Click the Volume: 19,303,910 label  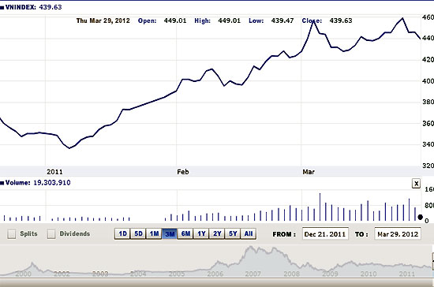click(x=38, y=182)
